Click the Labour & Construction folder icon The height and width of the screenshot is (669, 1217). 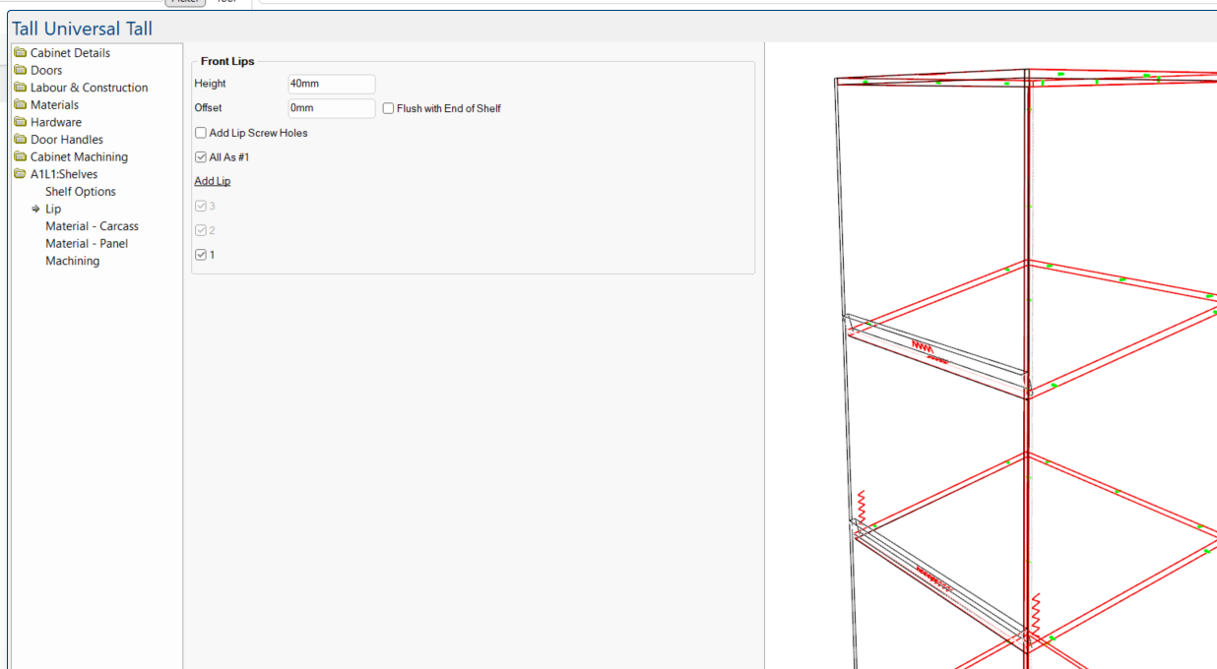(21, 88)
